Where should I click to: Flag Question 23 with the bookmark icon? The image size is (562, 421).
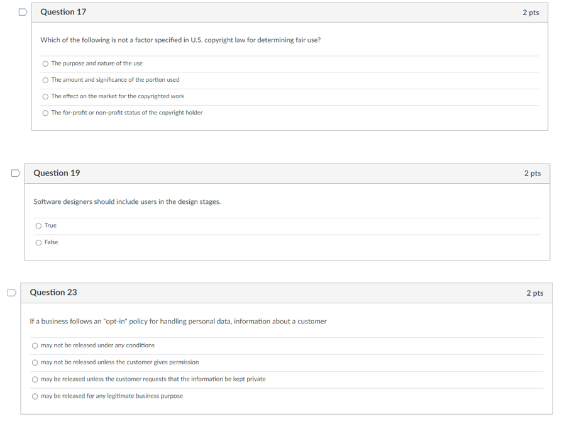tap(12, 293)
